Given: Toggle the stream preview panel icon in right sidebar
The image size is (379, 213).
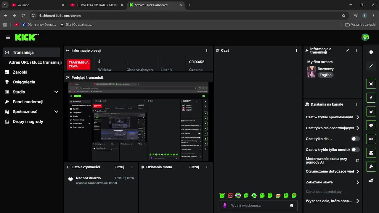Looking at the screenshot, I should pos(371,84).
